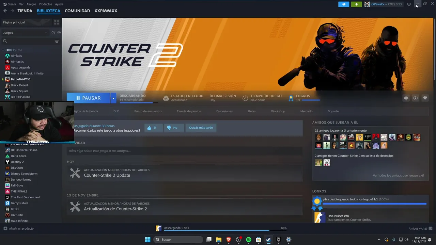436x245 pixels.
Task: Open the DLC game tab
Action: point(116,111)
